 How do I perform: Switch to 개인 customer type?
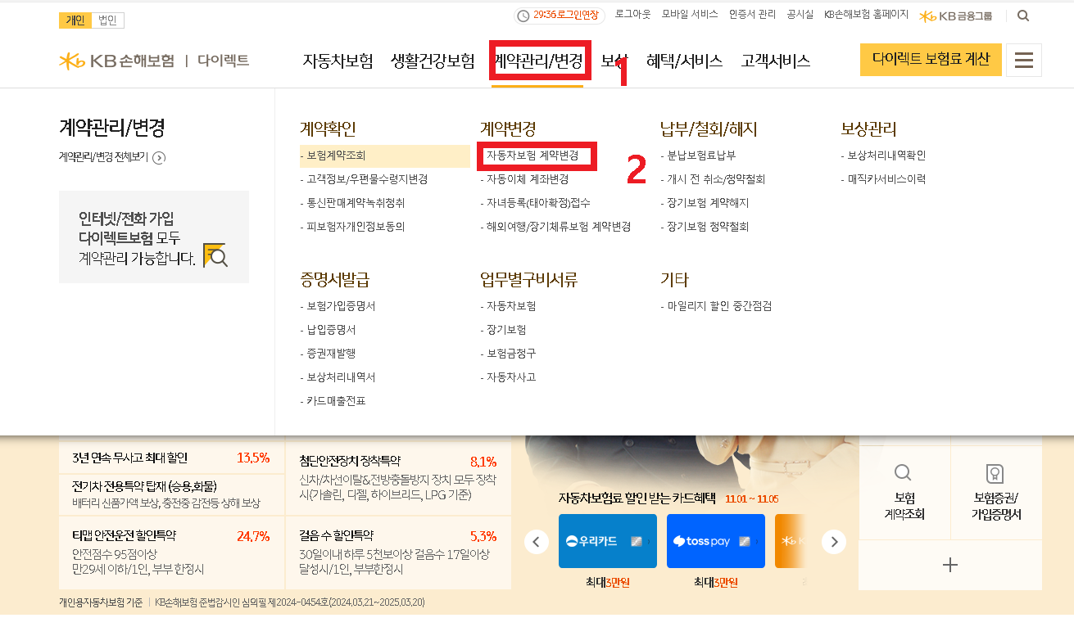[75, 20]
